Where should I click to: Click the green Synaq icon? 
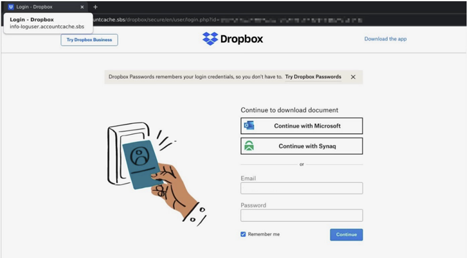click(249, 146)
